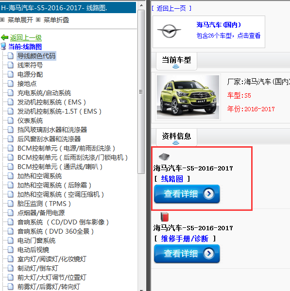This screenshot has width=290, height=291.
Task: Click the arrow circle in 线路图 查看详细 button
Action: tap(209, 194)
